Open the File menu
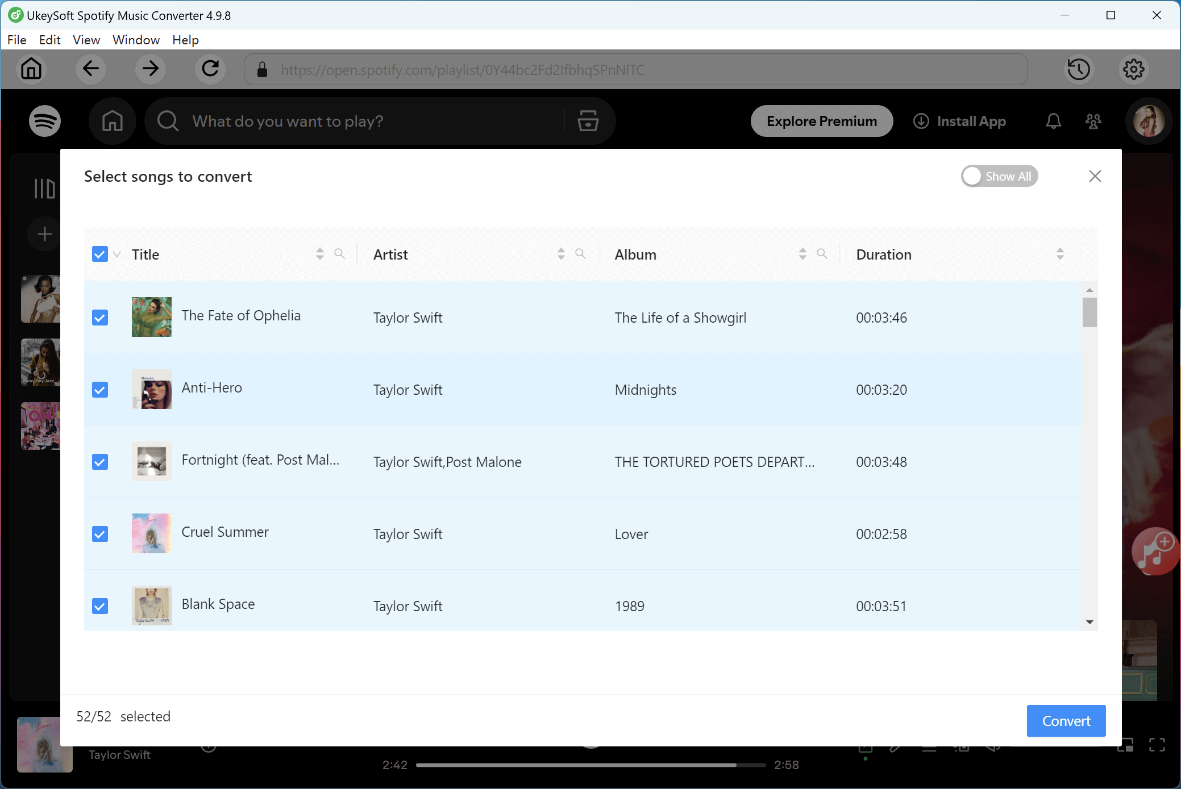The width and height of the screenshot is (1181, 789). pos(16,40)
